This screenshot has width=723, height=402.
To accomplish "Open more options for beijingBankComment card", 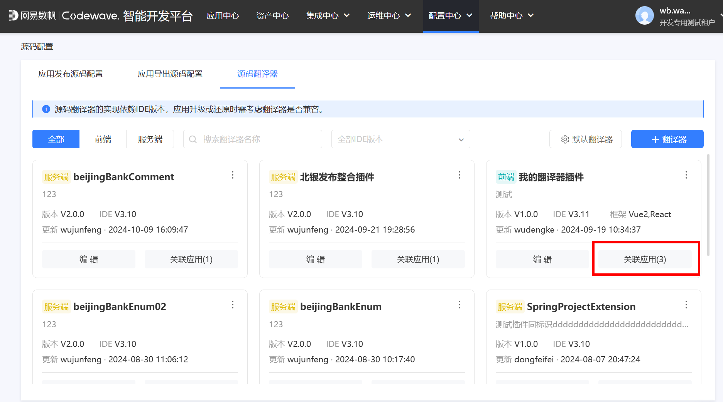I will (x=233, y=175).
